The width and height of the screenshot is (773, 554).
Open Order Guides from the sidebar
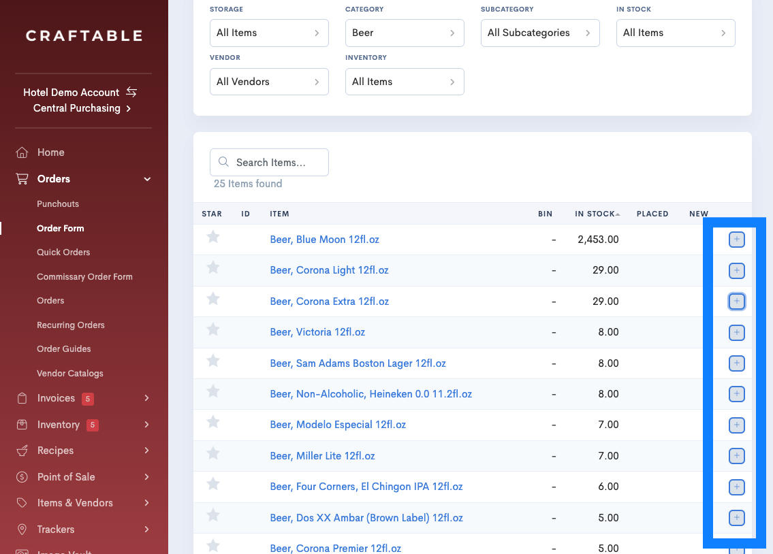tap(63, 348)
